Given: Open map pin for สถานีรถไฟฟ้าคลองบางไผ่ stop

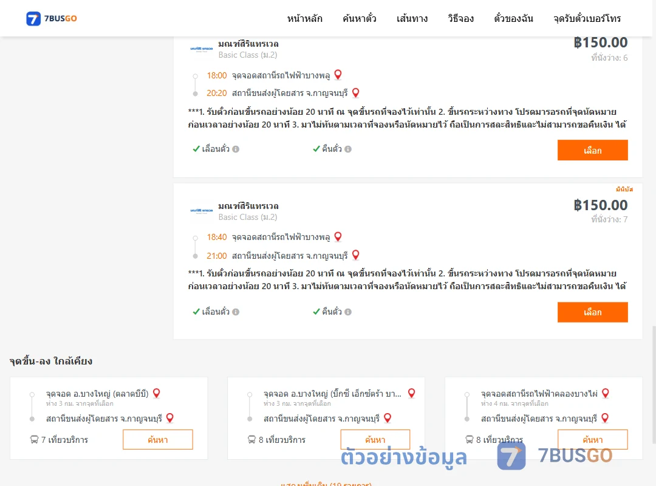Looking at the screenshot, I should click(606, 393).
